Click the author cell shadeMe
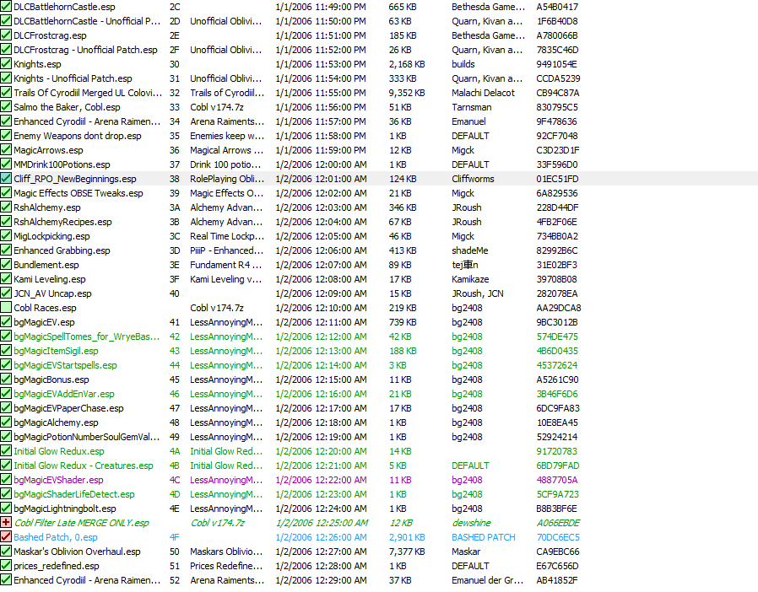758x592 pixels. click(470, 250)
